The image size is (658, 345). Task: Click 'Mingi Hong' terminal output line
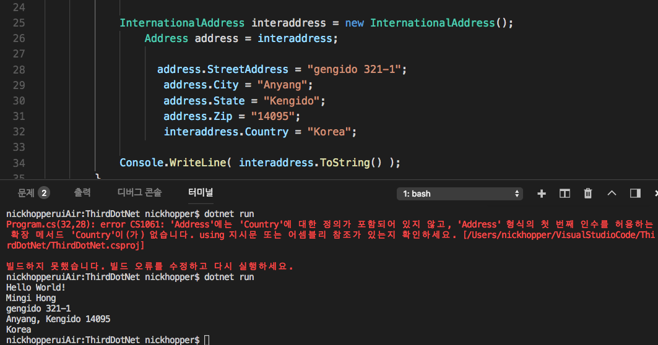(31, 298)
